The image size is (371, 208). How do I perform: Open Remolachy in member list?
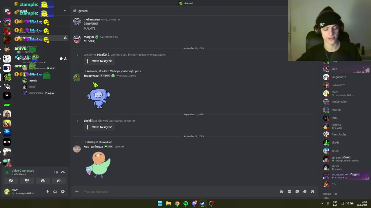click(x=346, y=134)
